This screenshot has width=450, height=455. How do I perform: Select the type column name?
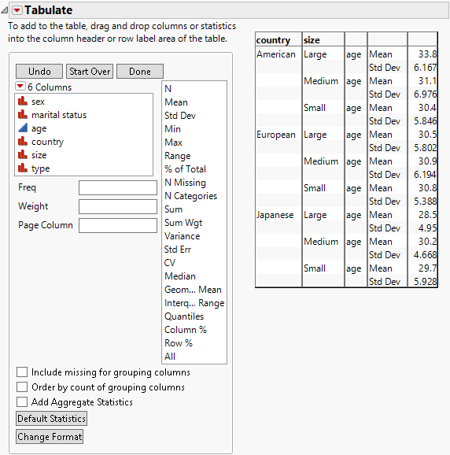tap(41, 168)
